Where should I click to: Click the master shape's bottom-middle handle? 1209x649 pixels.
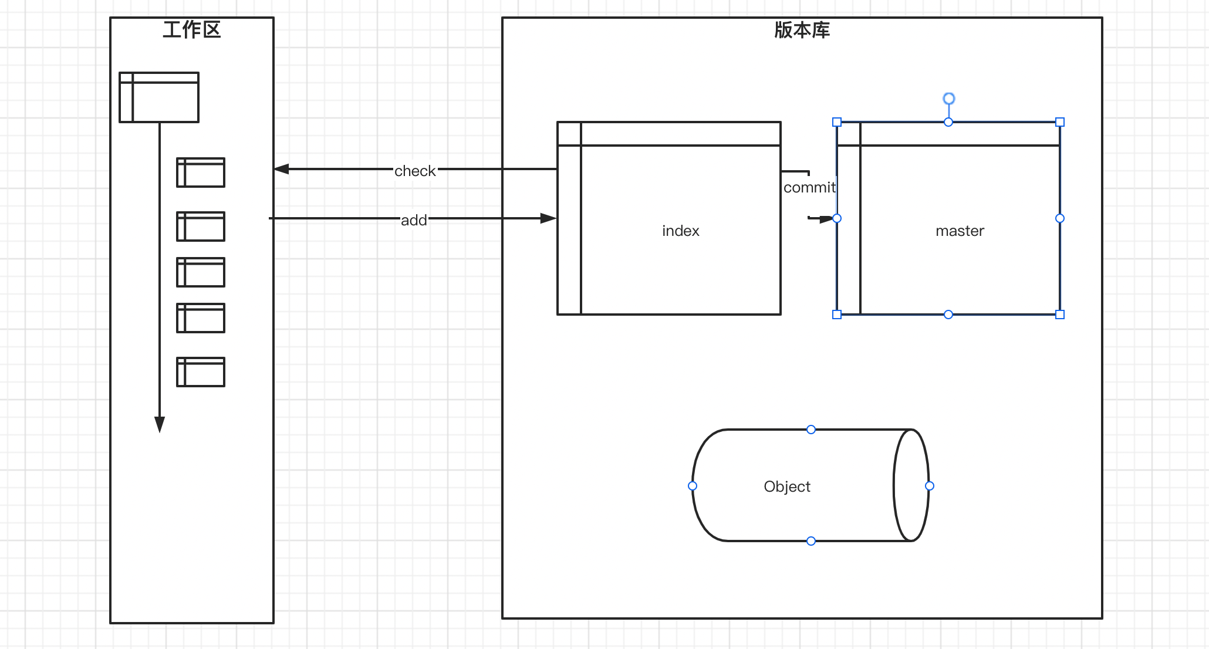(x=948, y=315)
